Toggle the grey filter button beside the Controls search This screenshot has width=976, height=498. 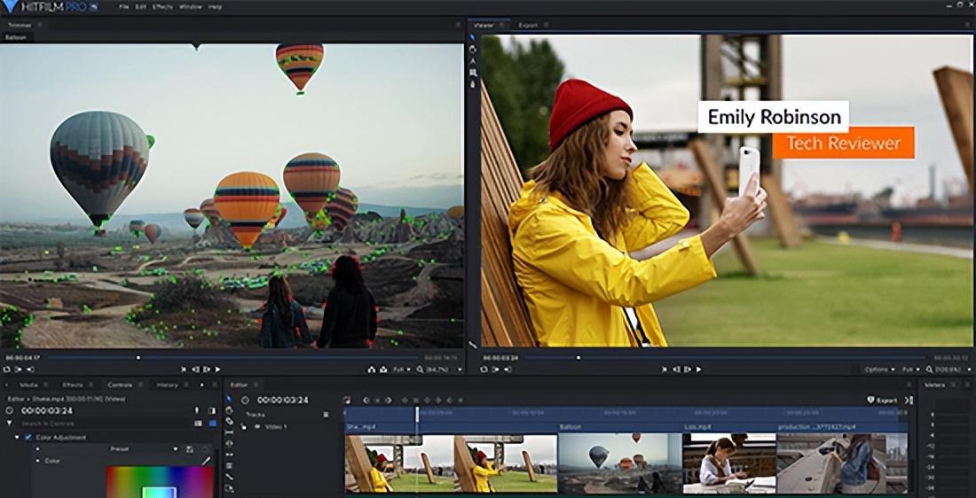199,424
